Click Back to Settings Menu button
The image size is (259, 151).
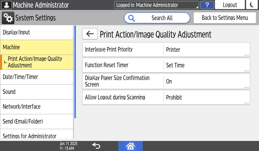[x=225, y=18]
